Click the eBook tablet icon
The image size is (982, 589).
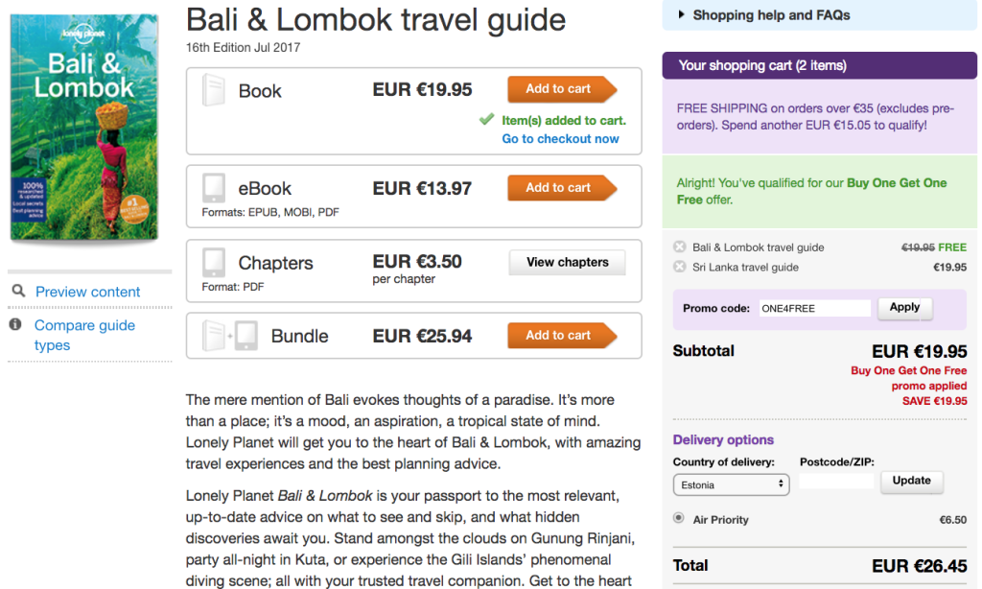214,187
